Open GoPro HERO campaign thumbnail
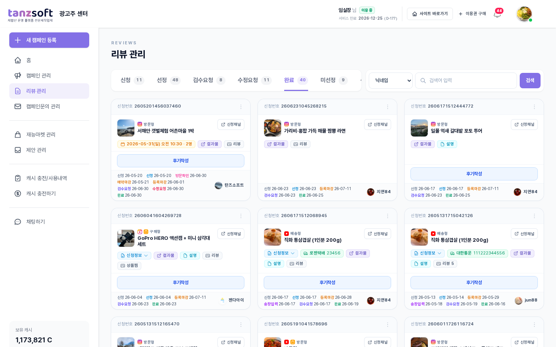 tap(126, 238)
